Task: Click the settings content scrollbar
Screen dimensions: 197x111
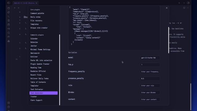Action: click(168, 40)
